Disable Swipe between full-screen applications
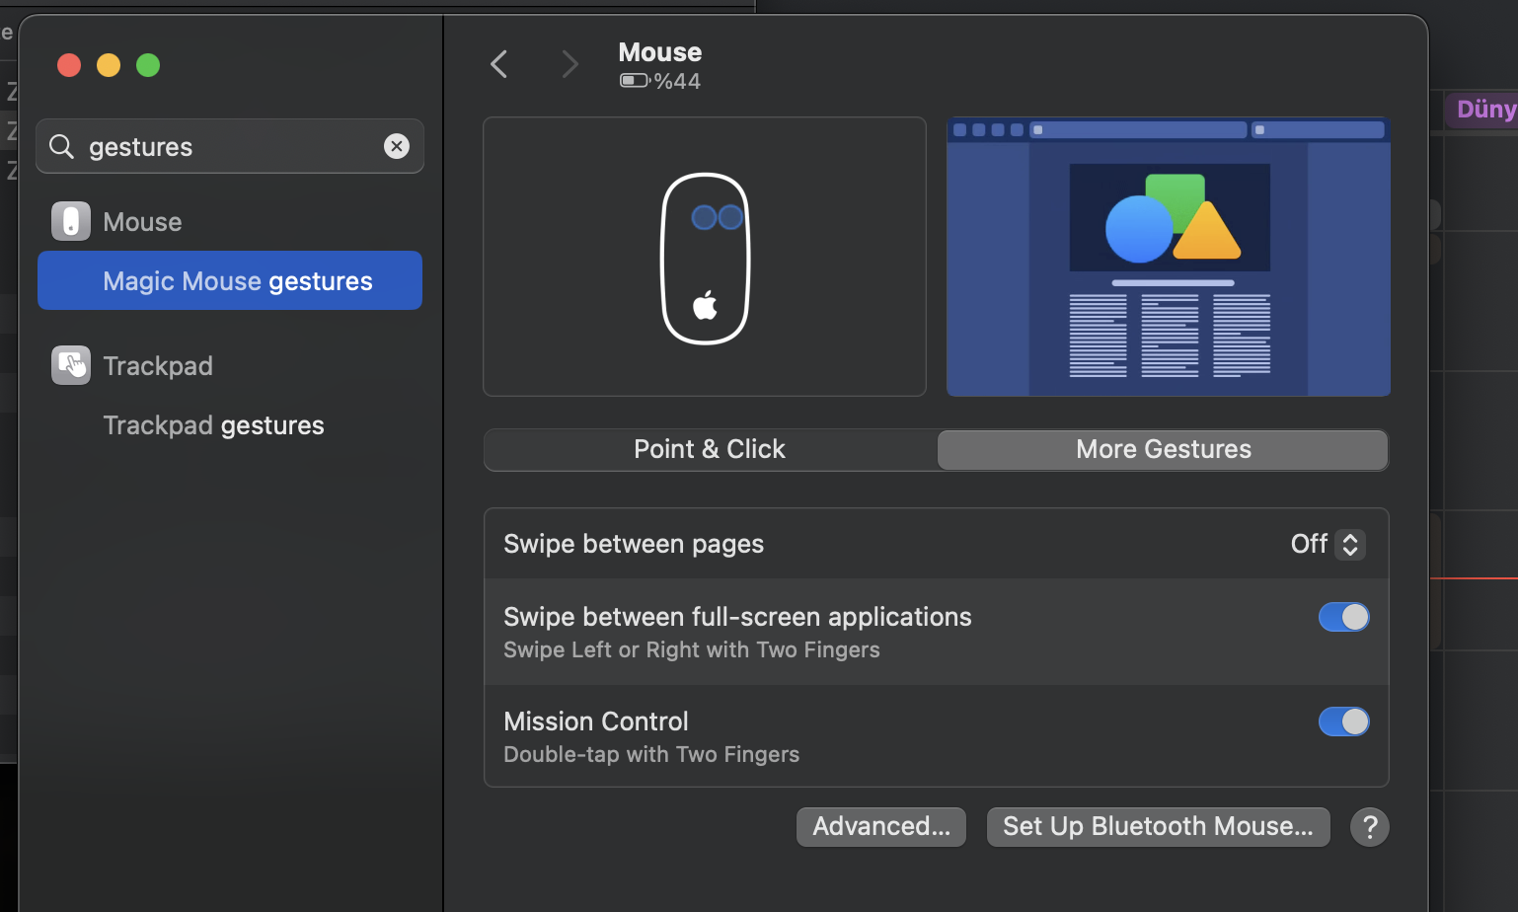Viewport: 1518px width, 912px height. [1343, 617]
